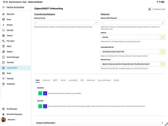Click the location arrow in status bar
Screen dimensions: 168x126
pyautogui.click(x=157, y=2)
